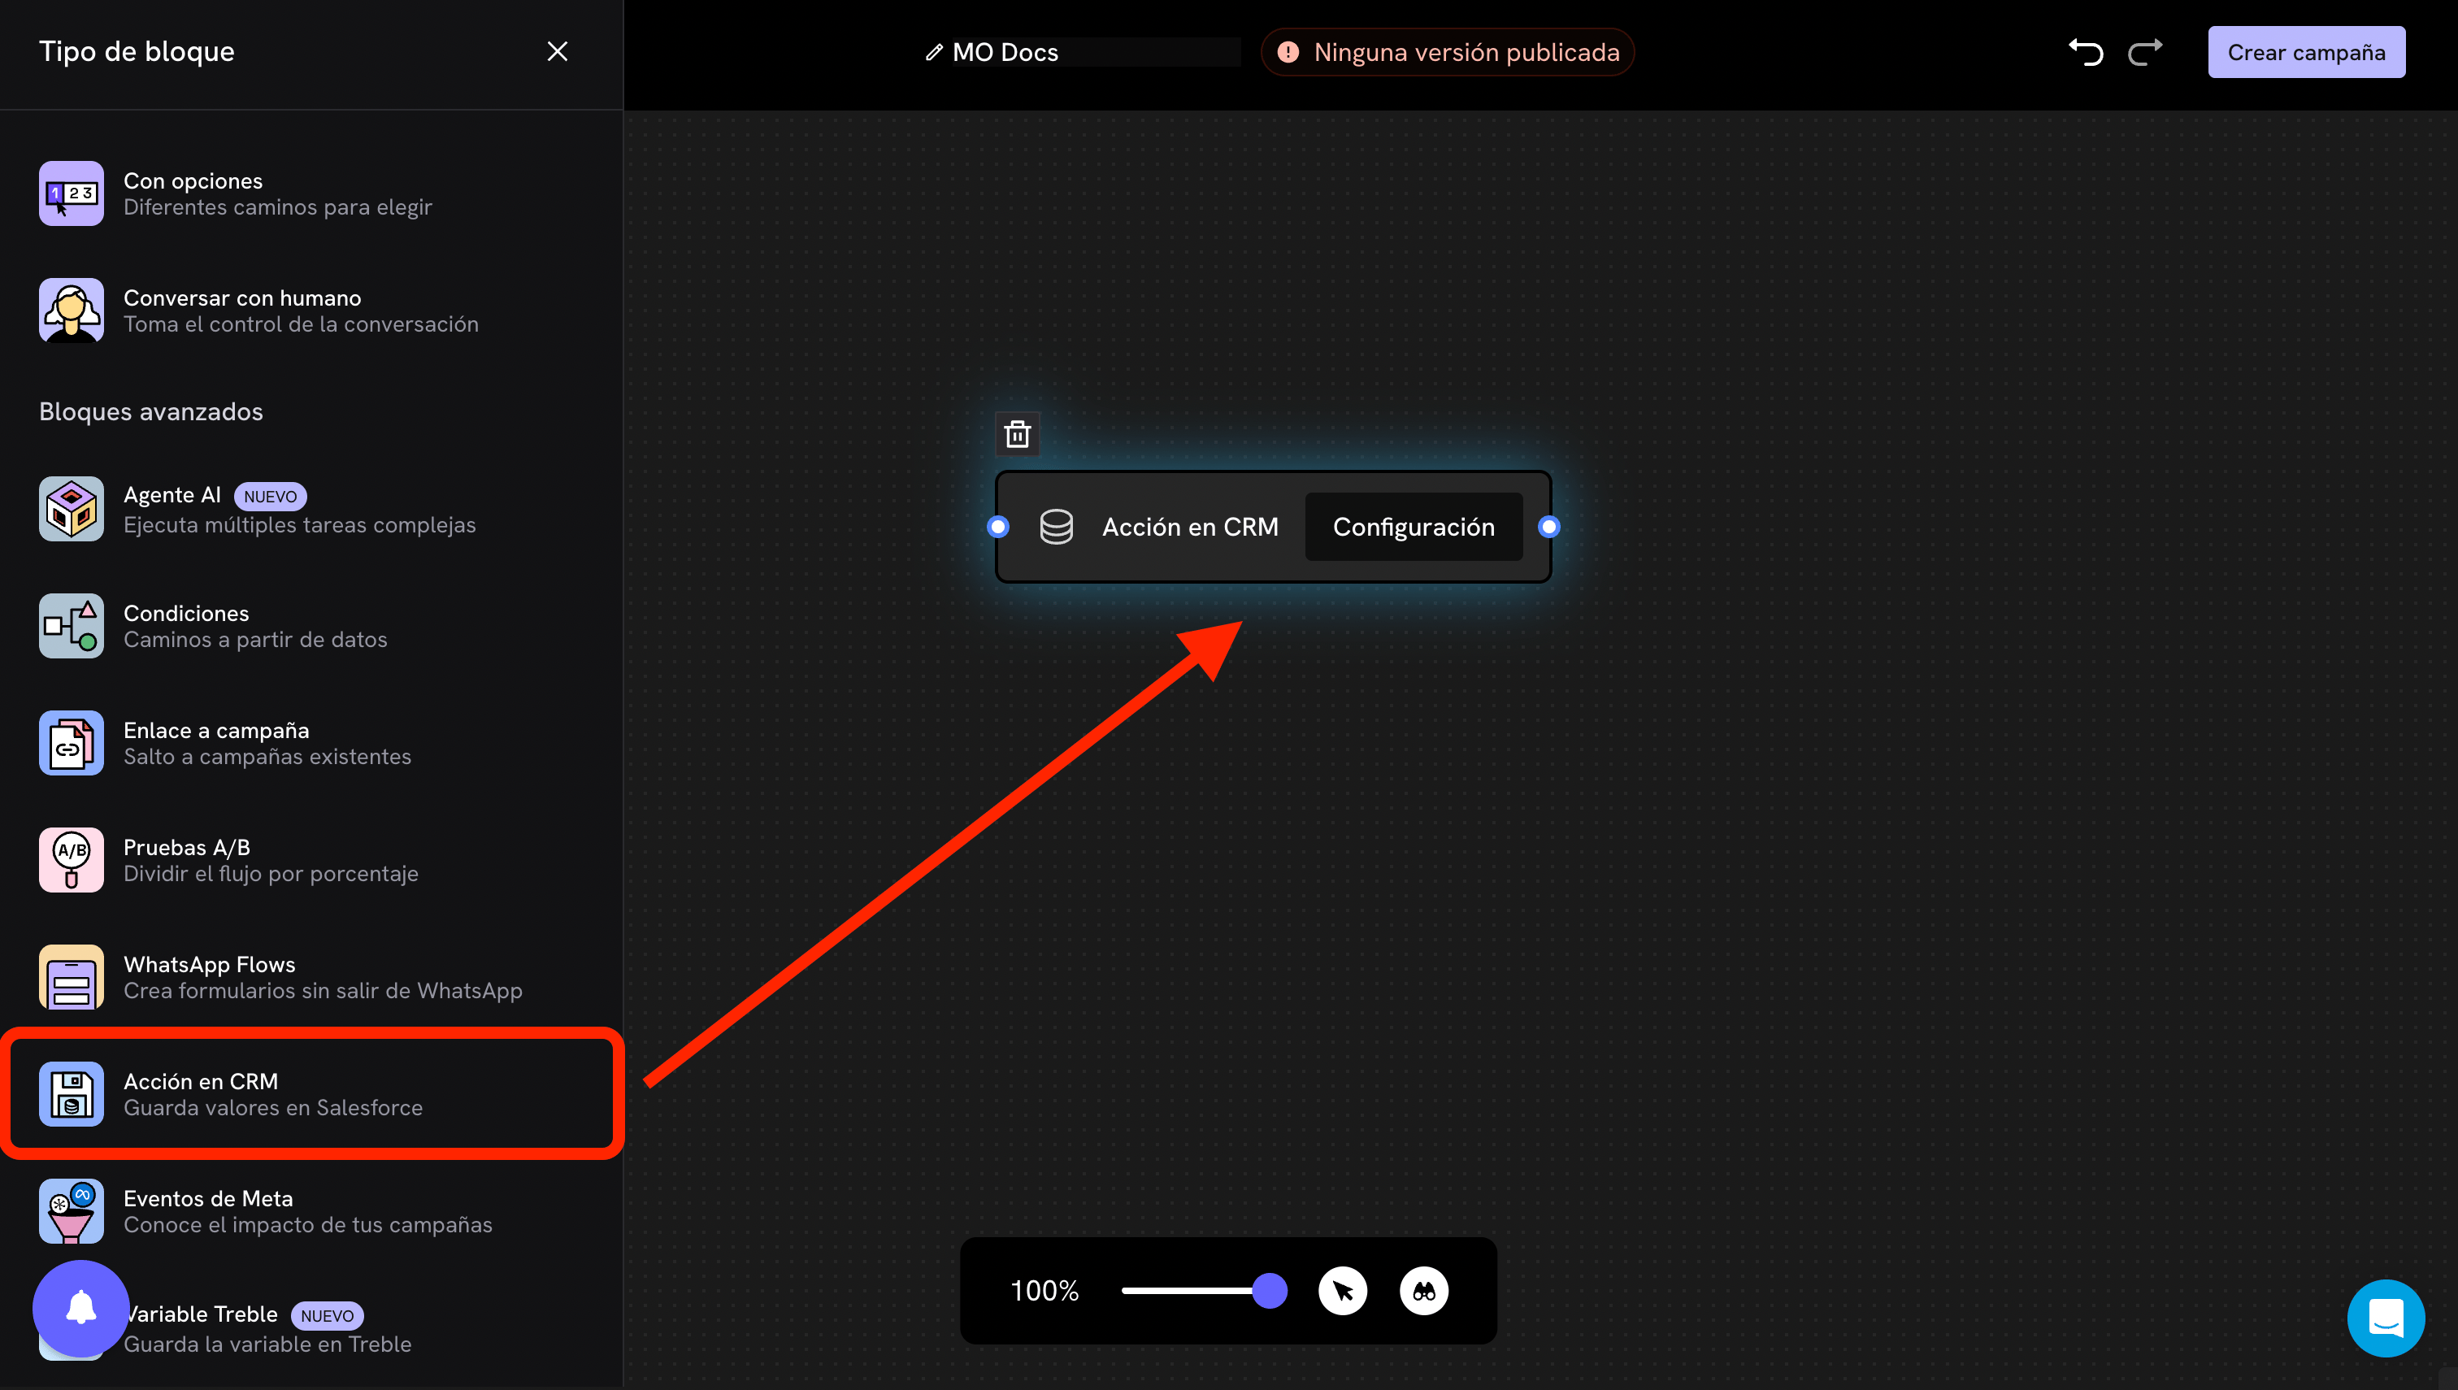Select the Pruebas A/B block icon

[x=72, y=860]
